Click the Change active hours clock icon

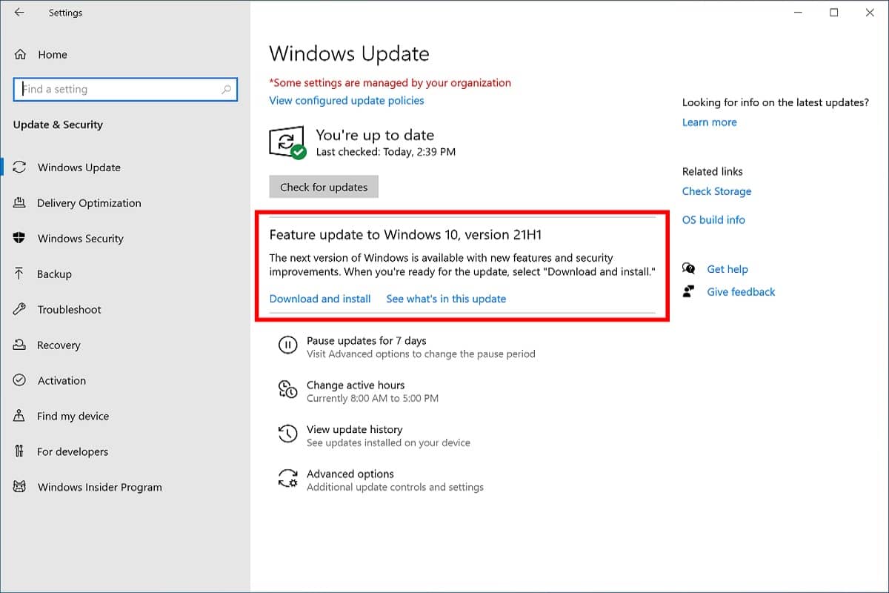click(x=287, y=390)
